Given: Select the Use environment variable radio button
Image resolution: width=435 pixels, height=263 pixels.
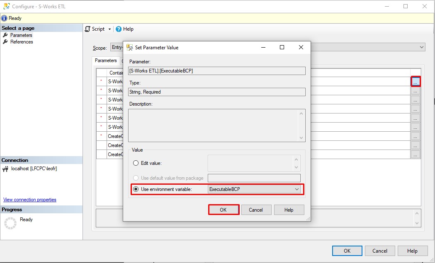Looking at the screenshot, I should pyautogui.click(x=136, y=189).
